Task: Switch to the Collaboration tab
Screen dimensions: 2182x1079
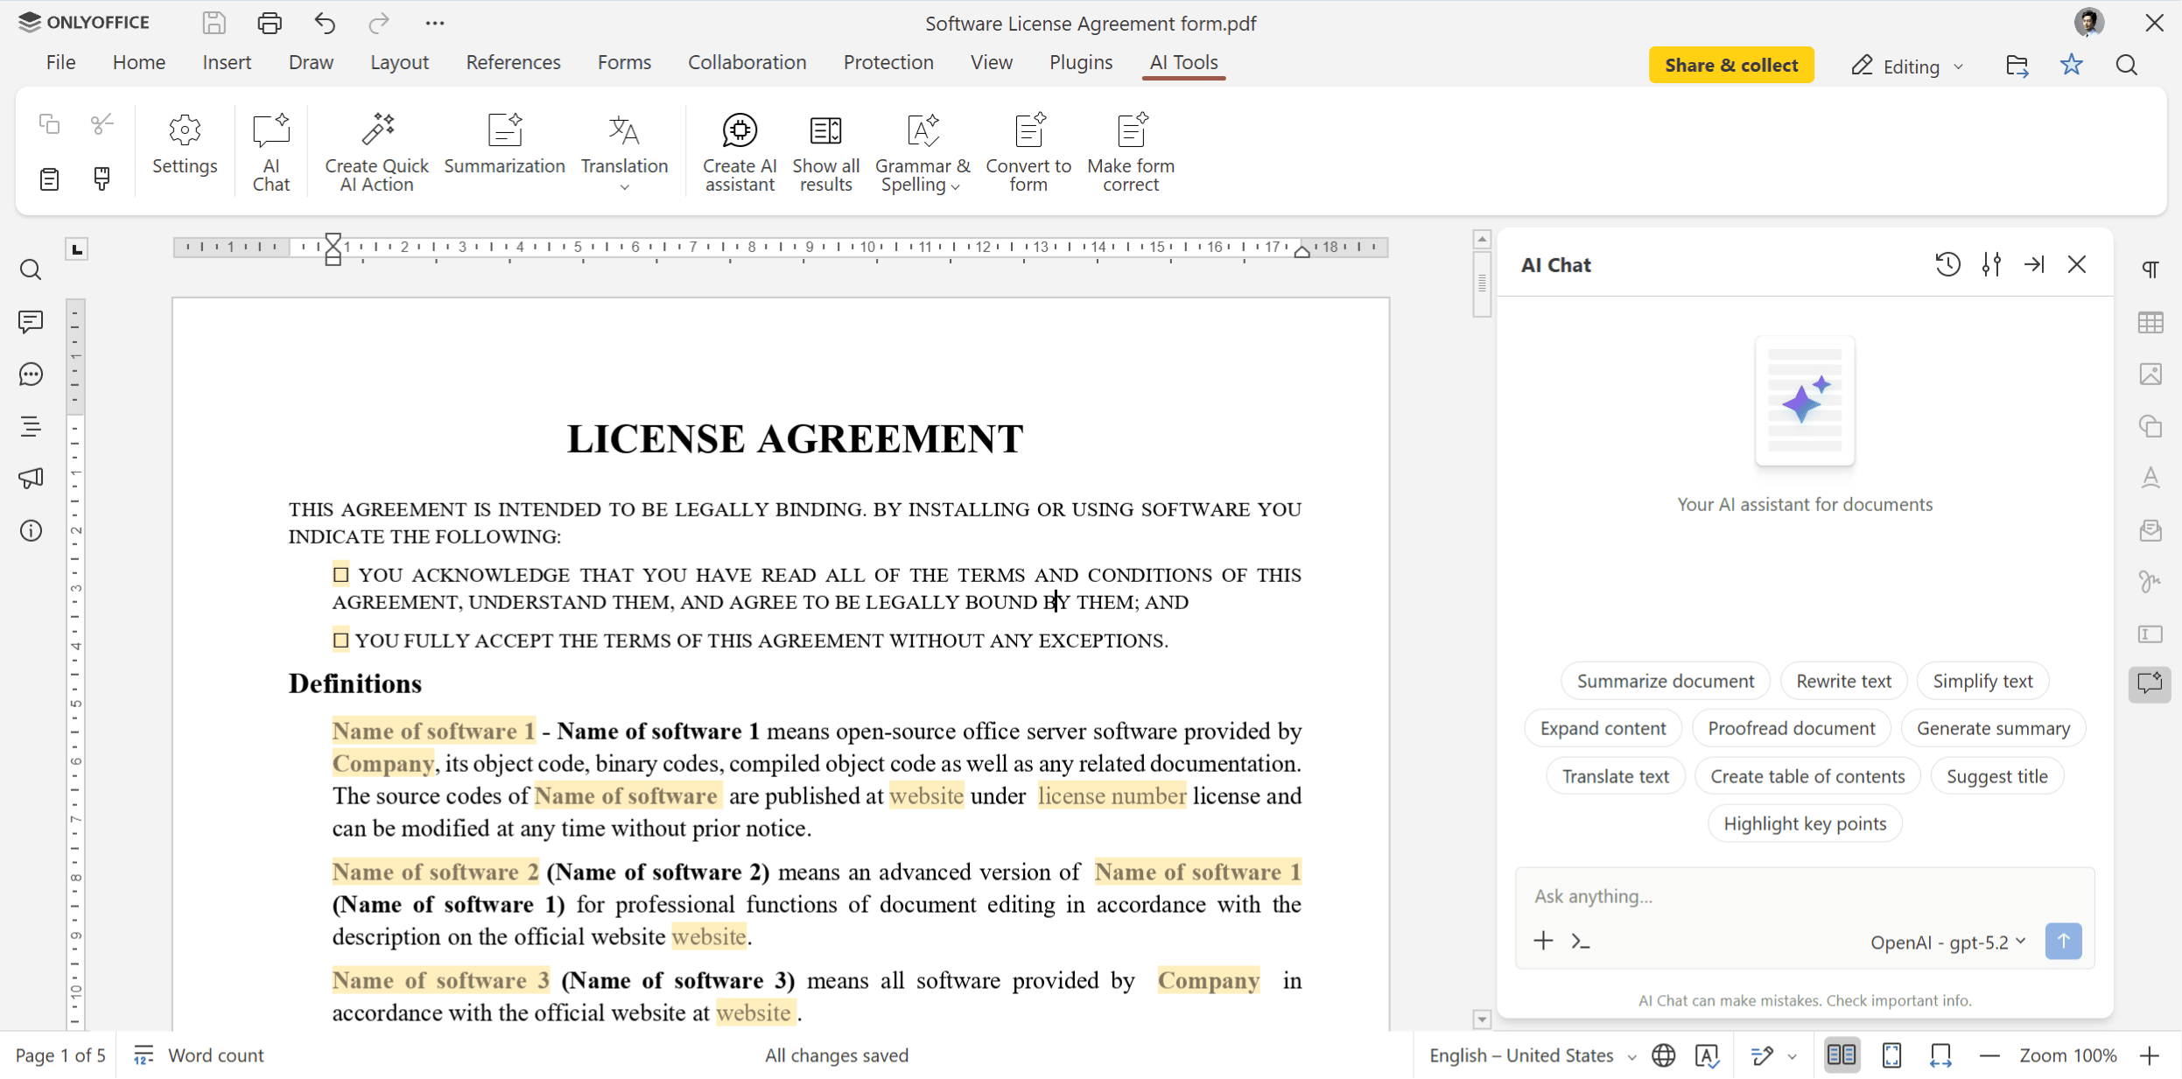Action: (x=747, y=62)
